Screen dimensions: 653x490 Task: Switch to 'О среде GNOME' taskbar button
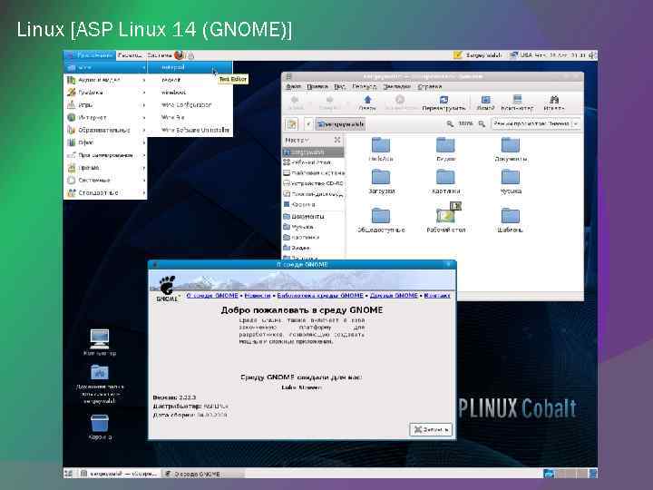[x=202, y=474]
